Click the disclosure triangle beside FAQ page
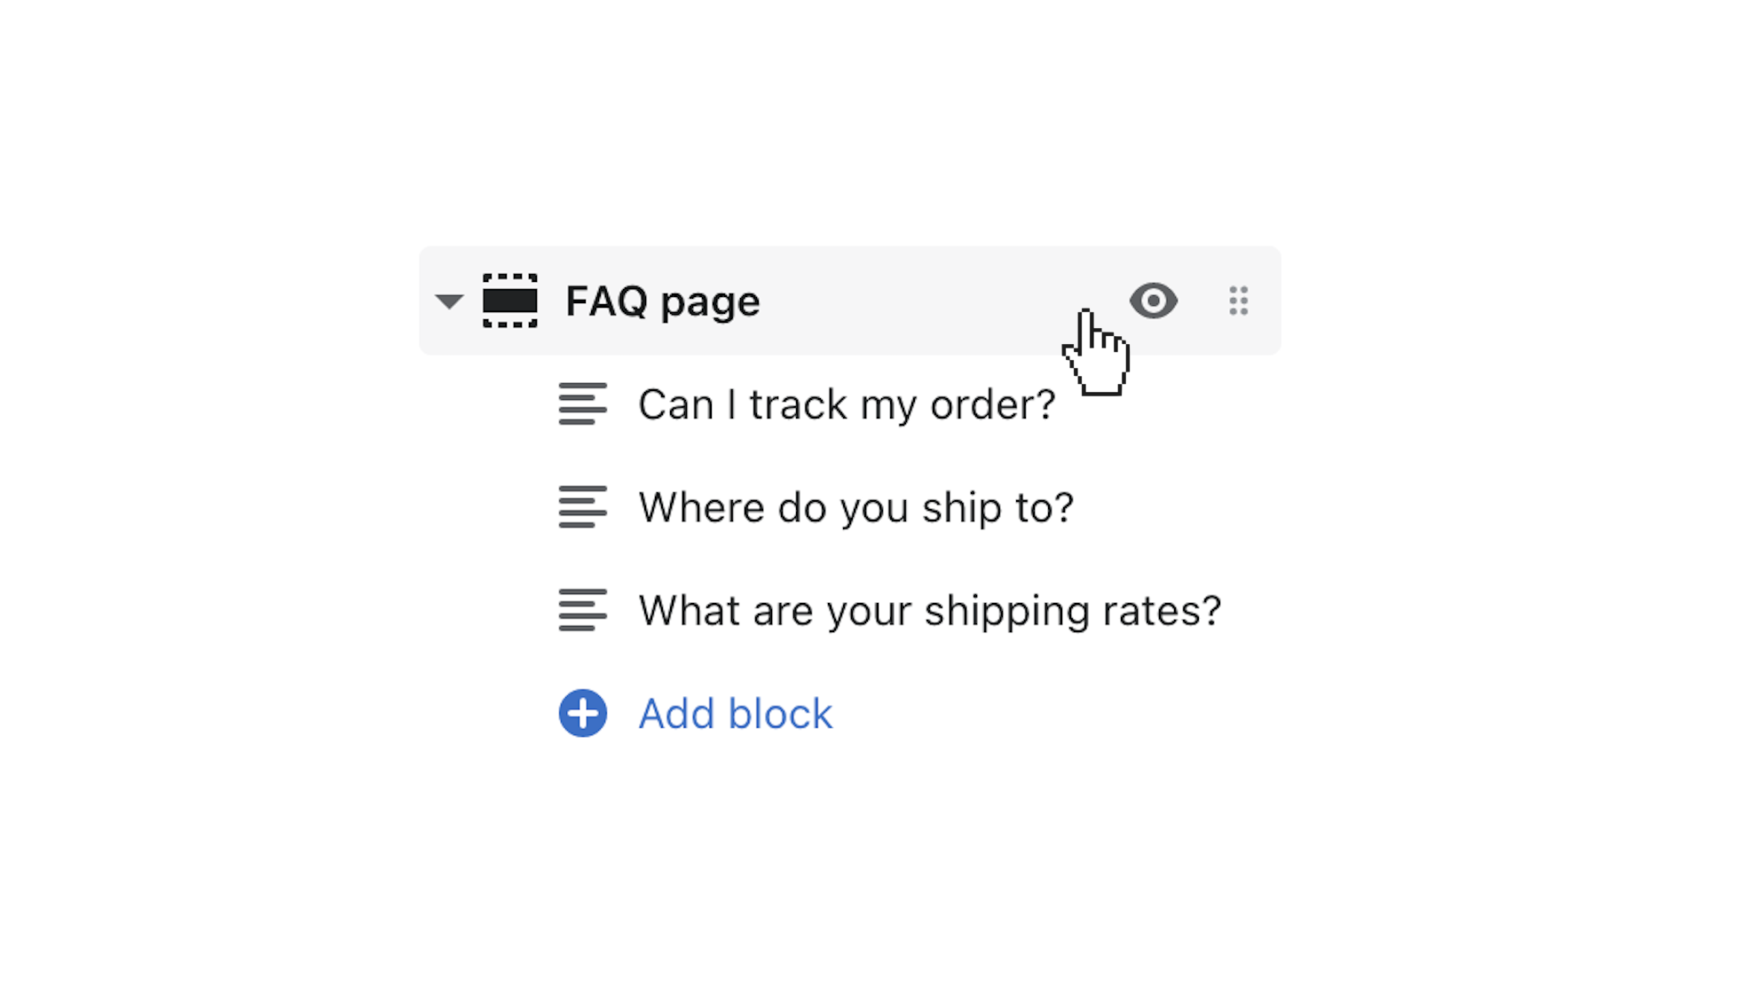The image size is (1750, 986). [450, 301]
